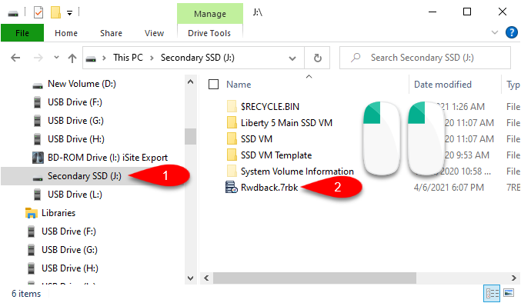Go up one level with the Up arrow
Viewport: 521px width, 303px height.
click(72, 58)
